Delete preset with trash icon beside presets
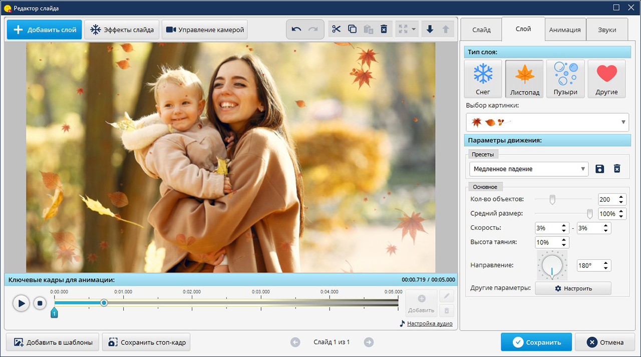This screenshot has width=641, height=357. [617, 169]
